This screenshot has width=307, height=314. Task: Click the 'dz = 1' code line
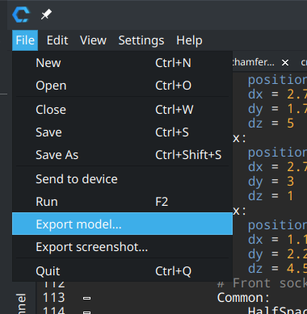[x=271, y=196]
